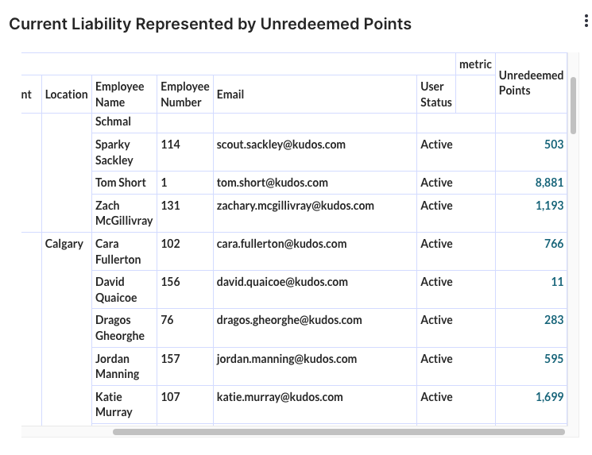Click the Calgary location cell

[x=64, y=244]
